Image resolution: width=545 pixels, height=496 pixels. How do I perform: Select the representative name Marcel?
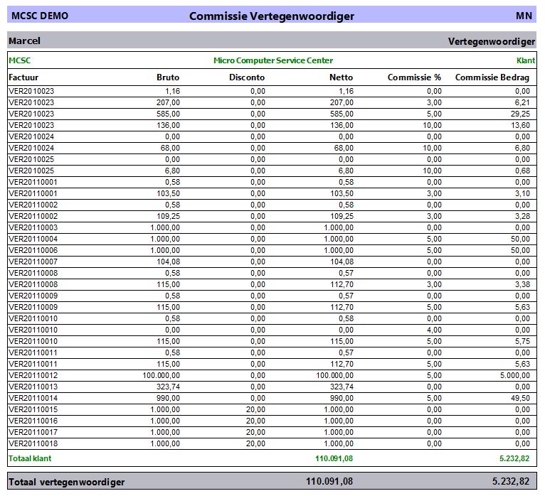pyautogui.click(x=24, y=41)
